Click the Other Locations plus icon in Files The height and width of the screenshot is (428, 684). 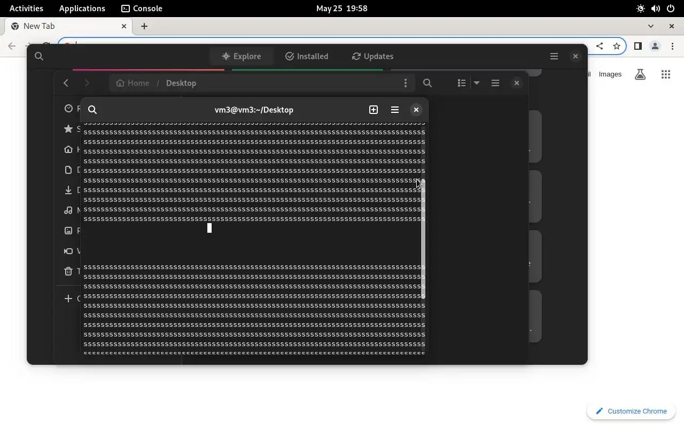[x=68, y=299]
